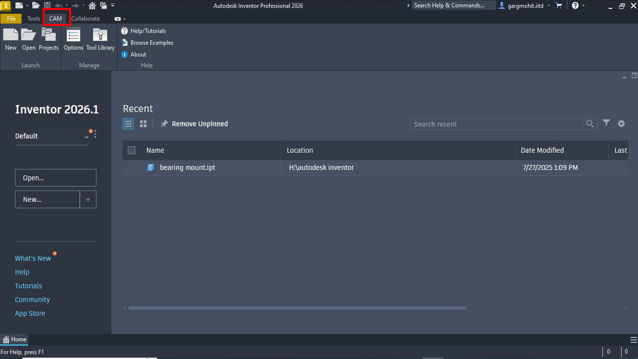The image size is (638, 359).
Task: Open the Community link
Action: (x=32, y=300)
